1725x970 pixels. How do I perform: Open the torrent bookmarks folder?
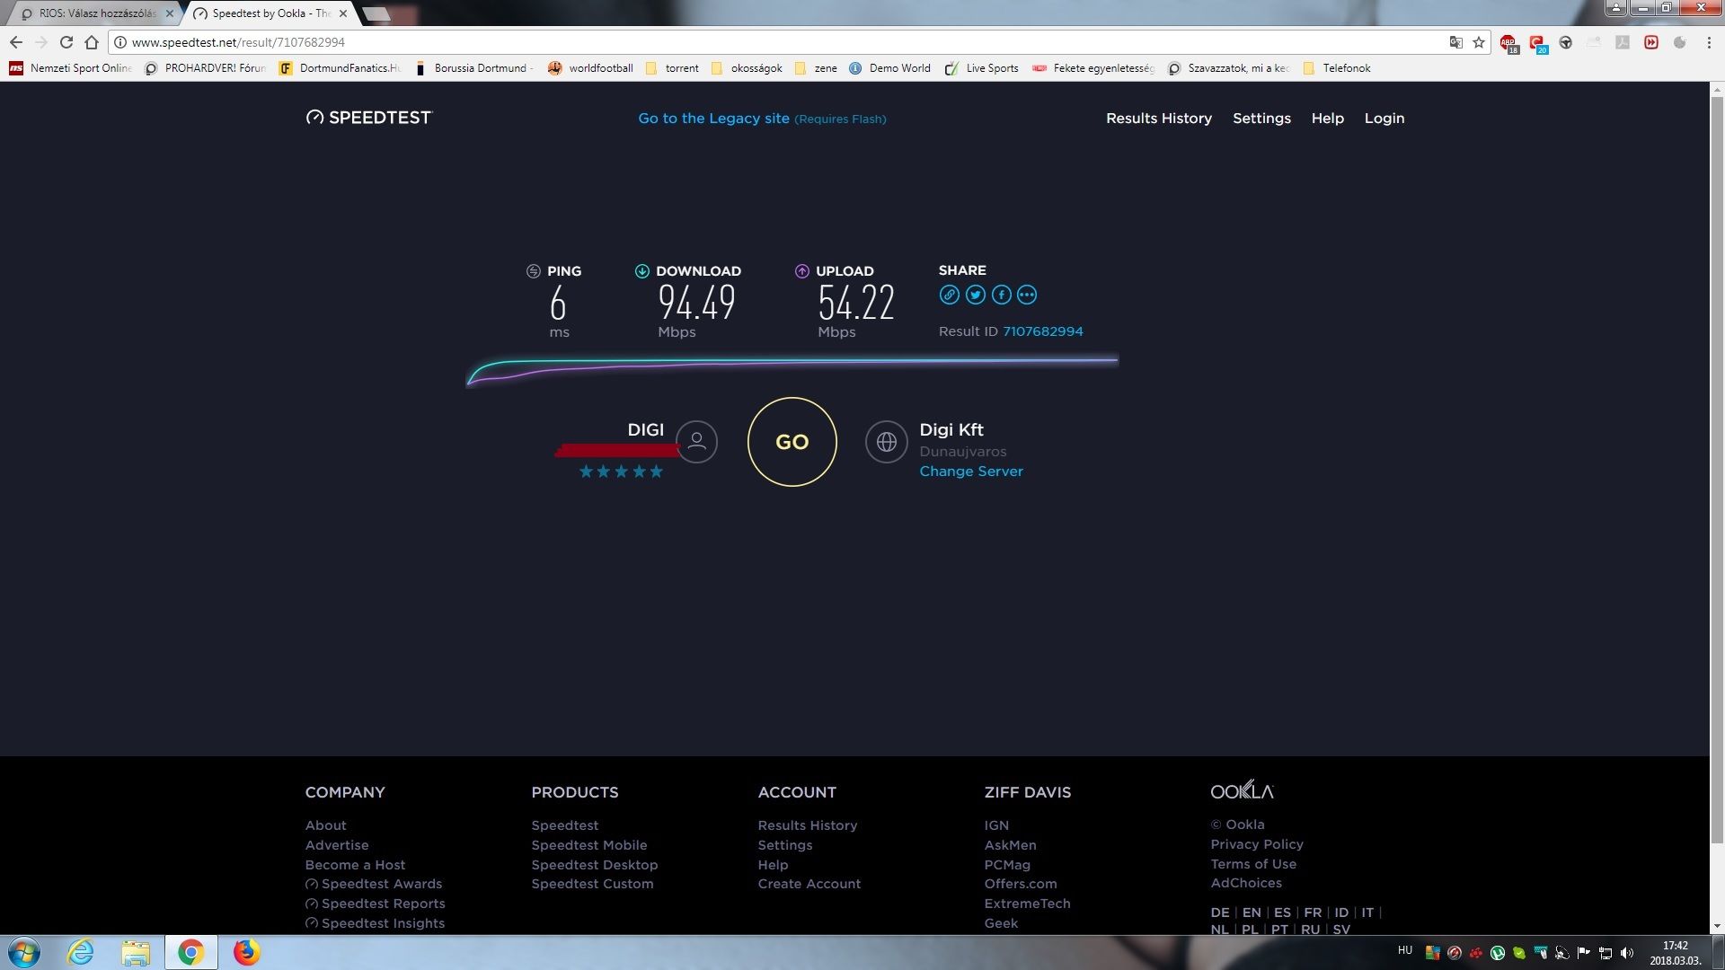[x=673, y=68]
